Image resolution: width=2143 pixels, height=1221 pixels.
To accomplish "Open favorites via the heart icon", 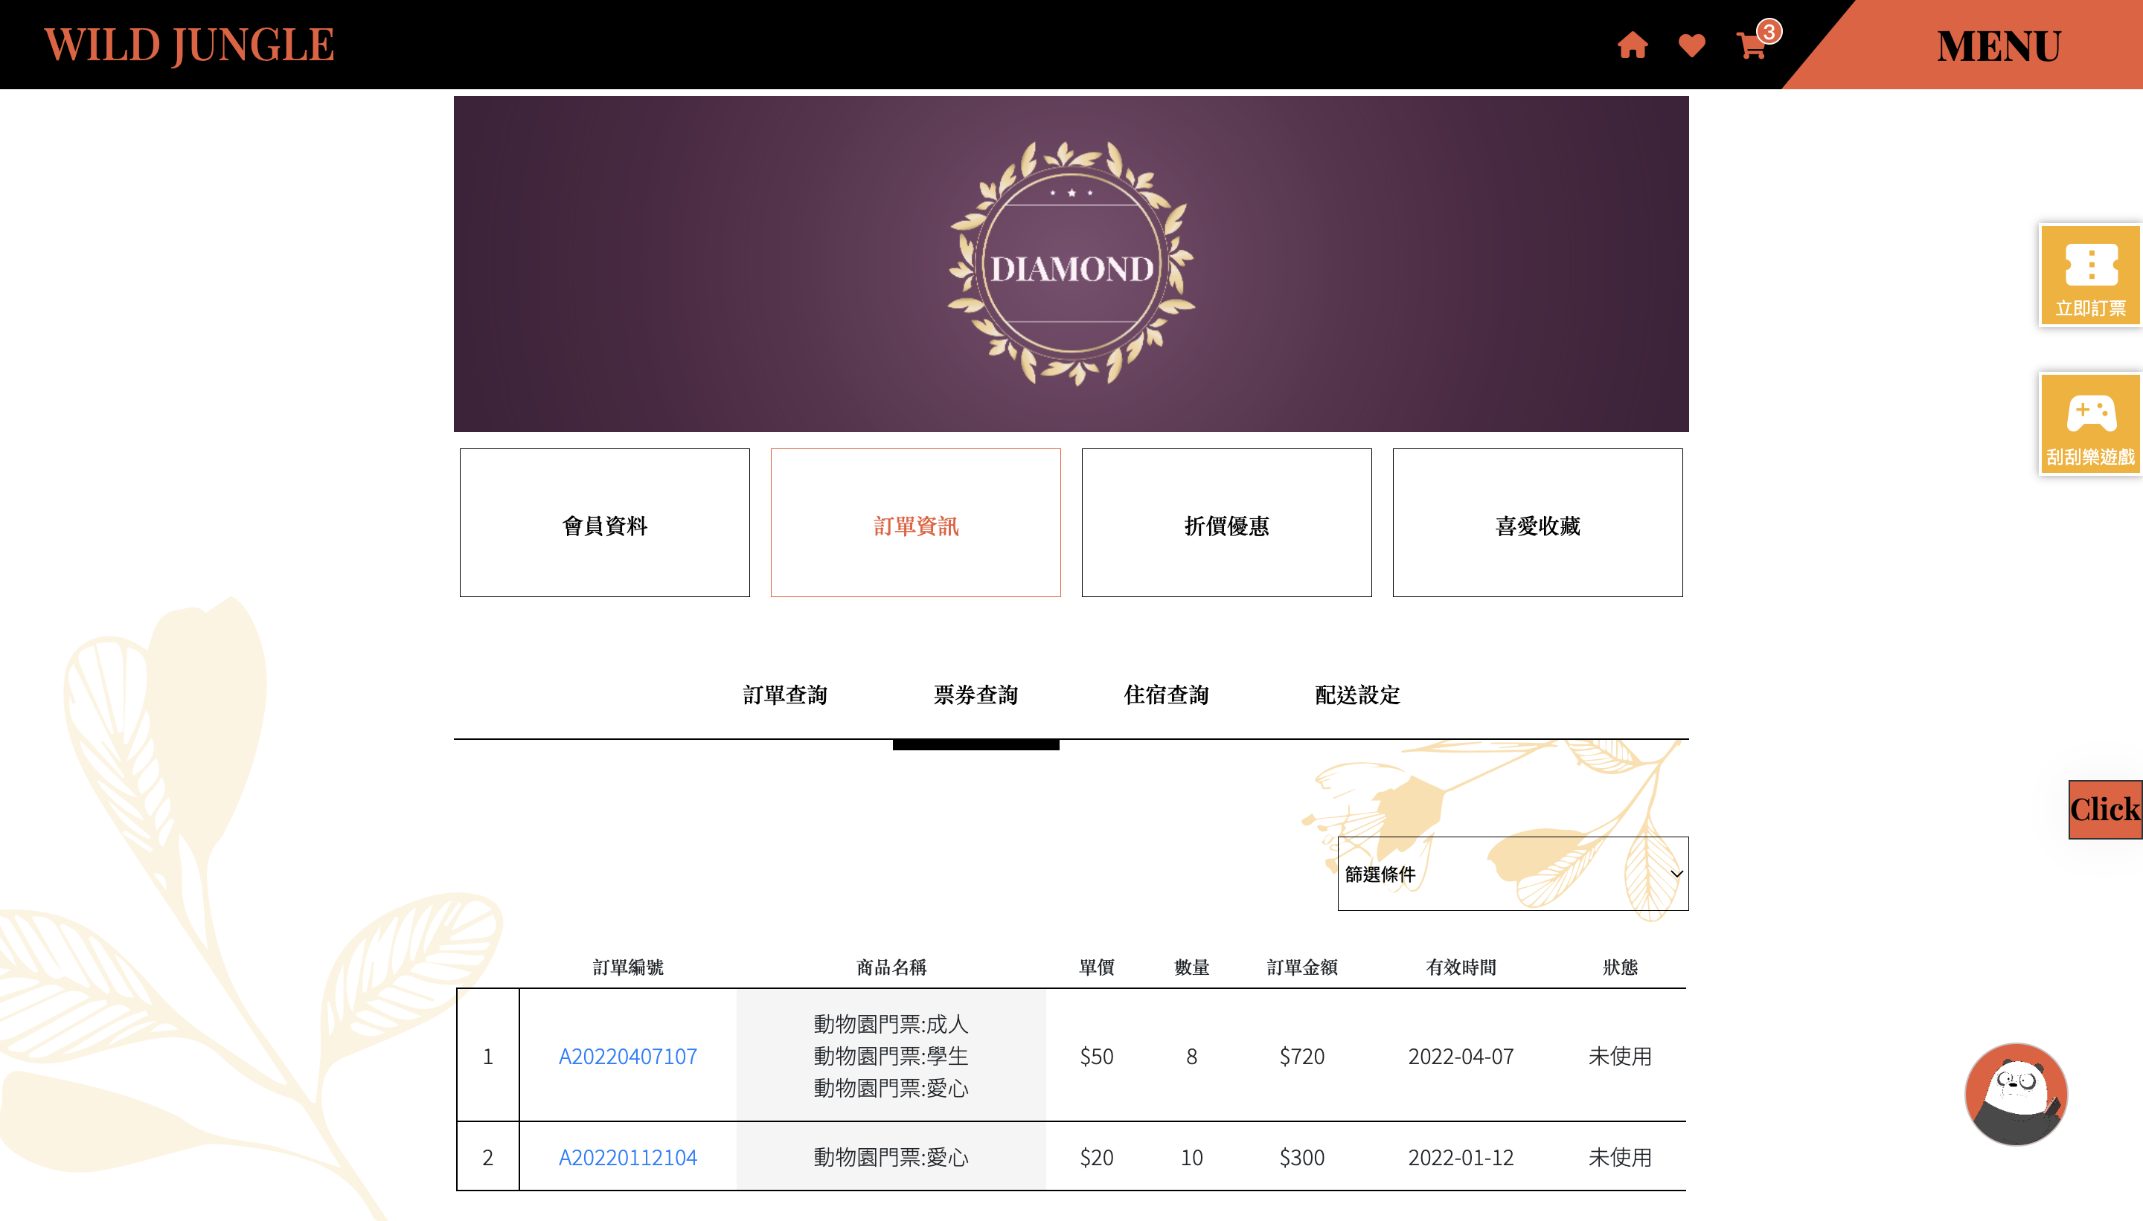I will 1691,45.
